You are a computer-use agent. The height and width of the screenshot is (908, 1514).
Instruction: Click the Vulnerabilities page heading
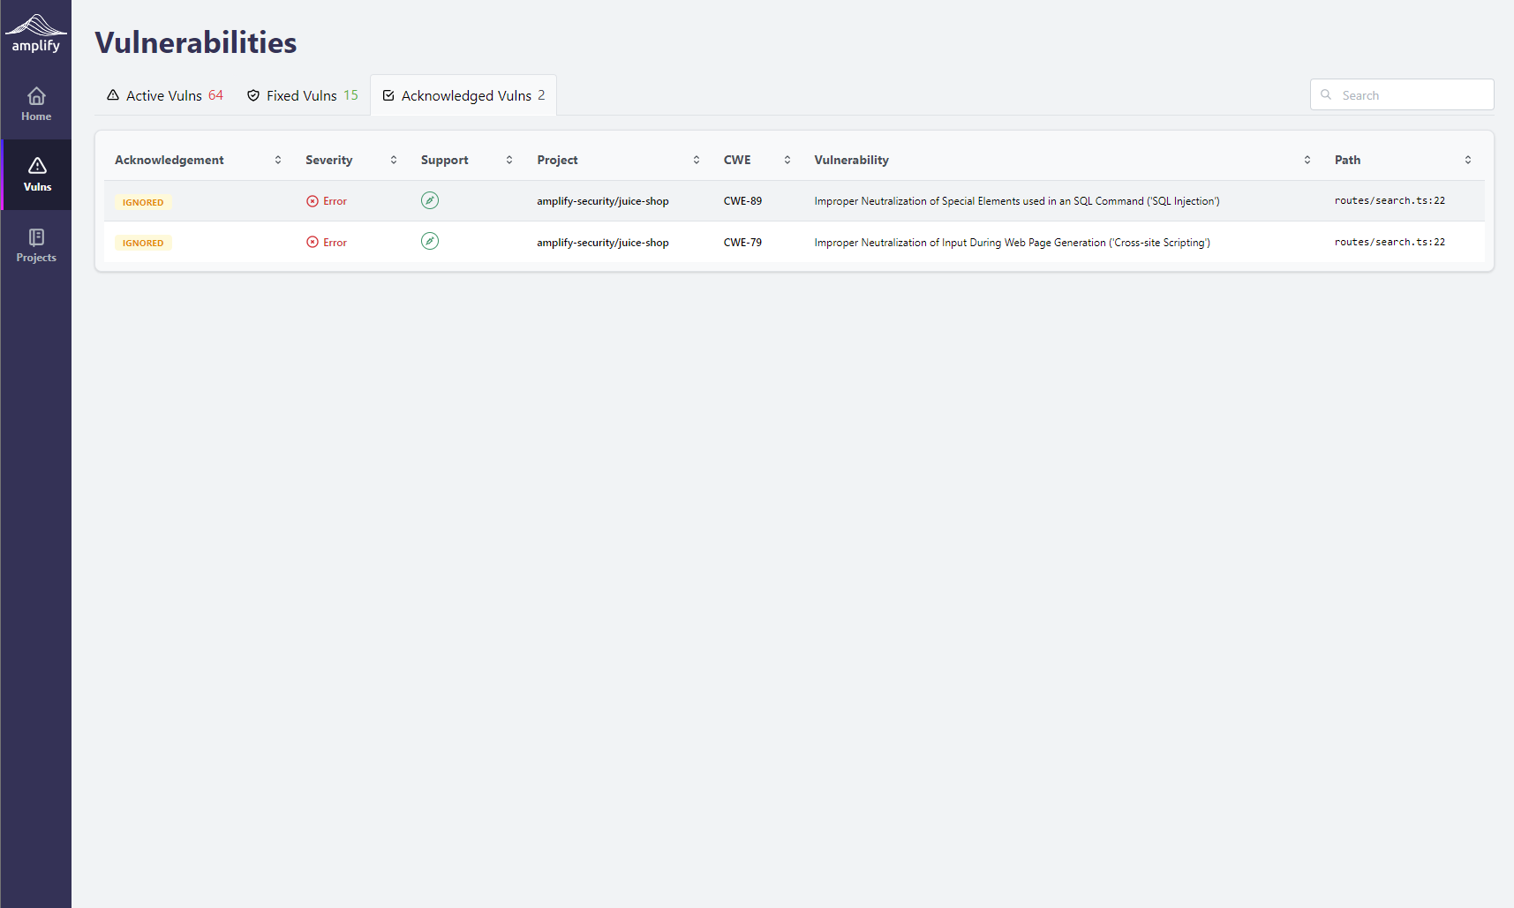[196, 42]
